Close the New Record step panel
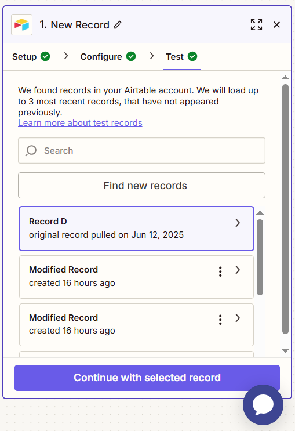The width and height of the screenshot is (295, 431). tap(276, 25)
